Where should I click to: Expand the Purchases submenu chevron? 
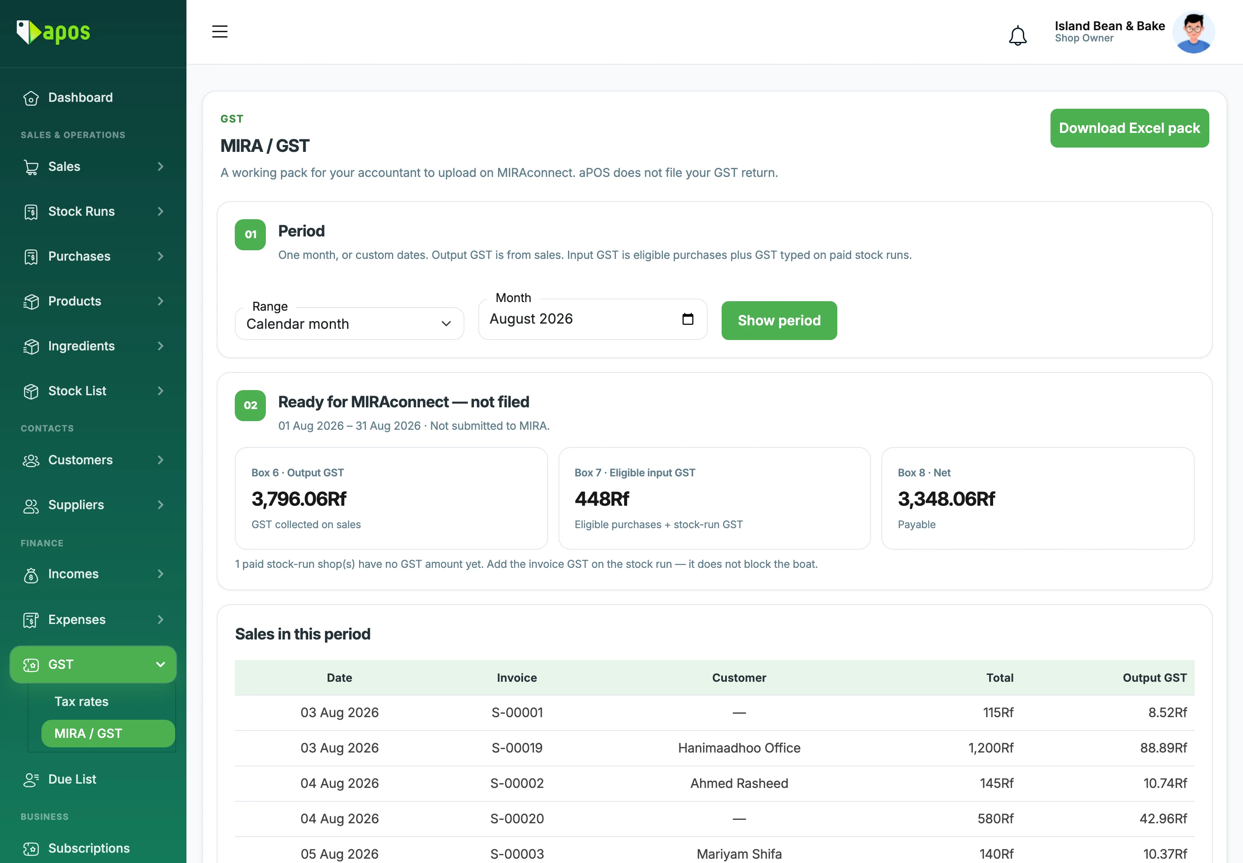[x=161, y=256]
